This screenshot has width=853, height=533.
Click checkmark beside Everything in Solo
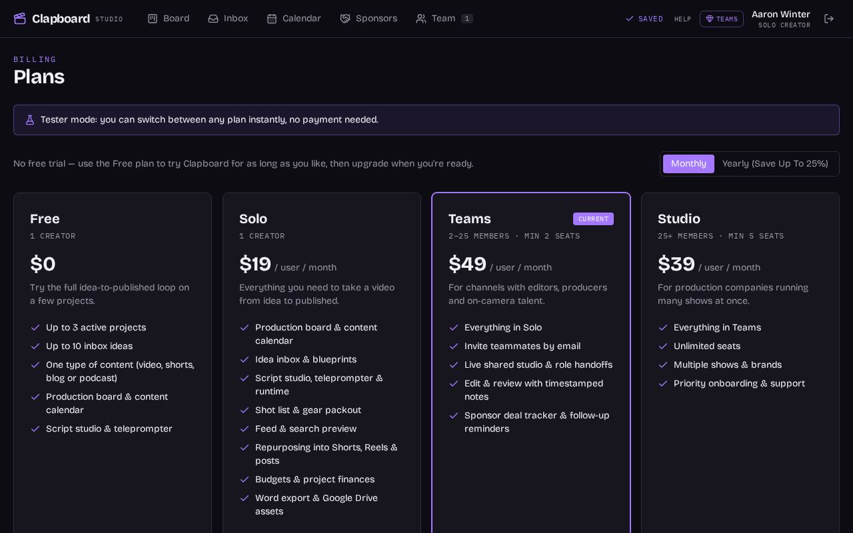(454, 328)
